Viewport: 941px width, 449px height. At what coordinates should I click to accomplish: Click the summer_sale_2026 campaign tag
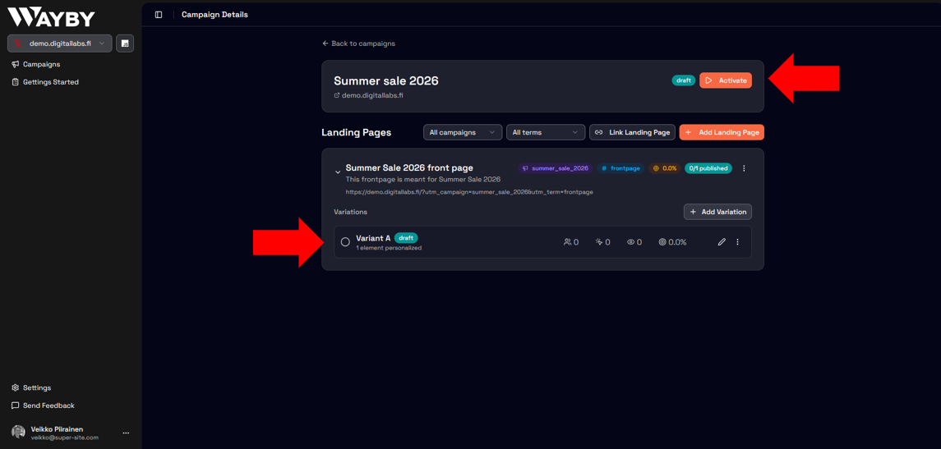pos(555,168)
